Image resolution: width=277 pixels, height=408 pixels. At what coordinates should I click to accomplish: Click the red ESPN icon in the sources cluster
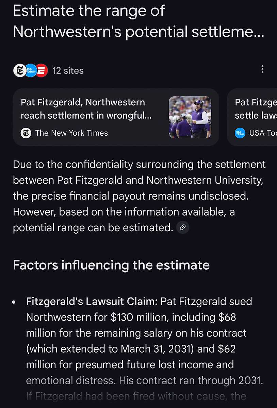pos(42,70)
